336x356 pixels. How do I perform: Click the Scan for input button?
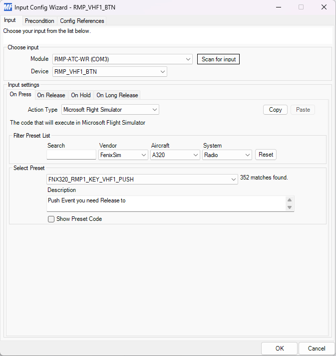tap(218, 59)
